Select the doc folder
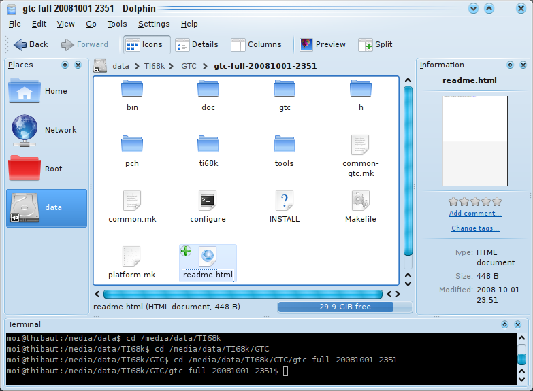The height and width of the screenshot is (391, 533). point(208,95)
